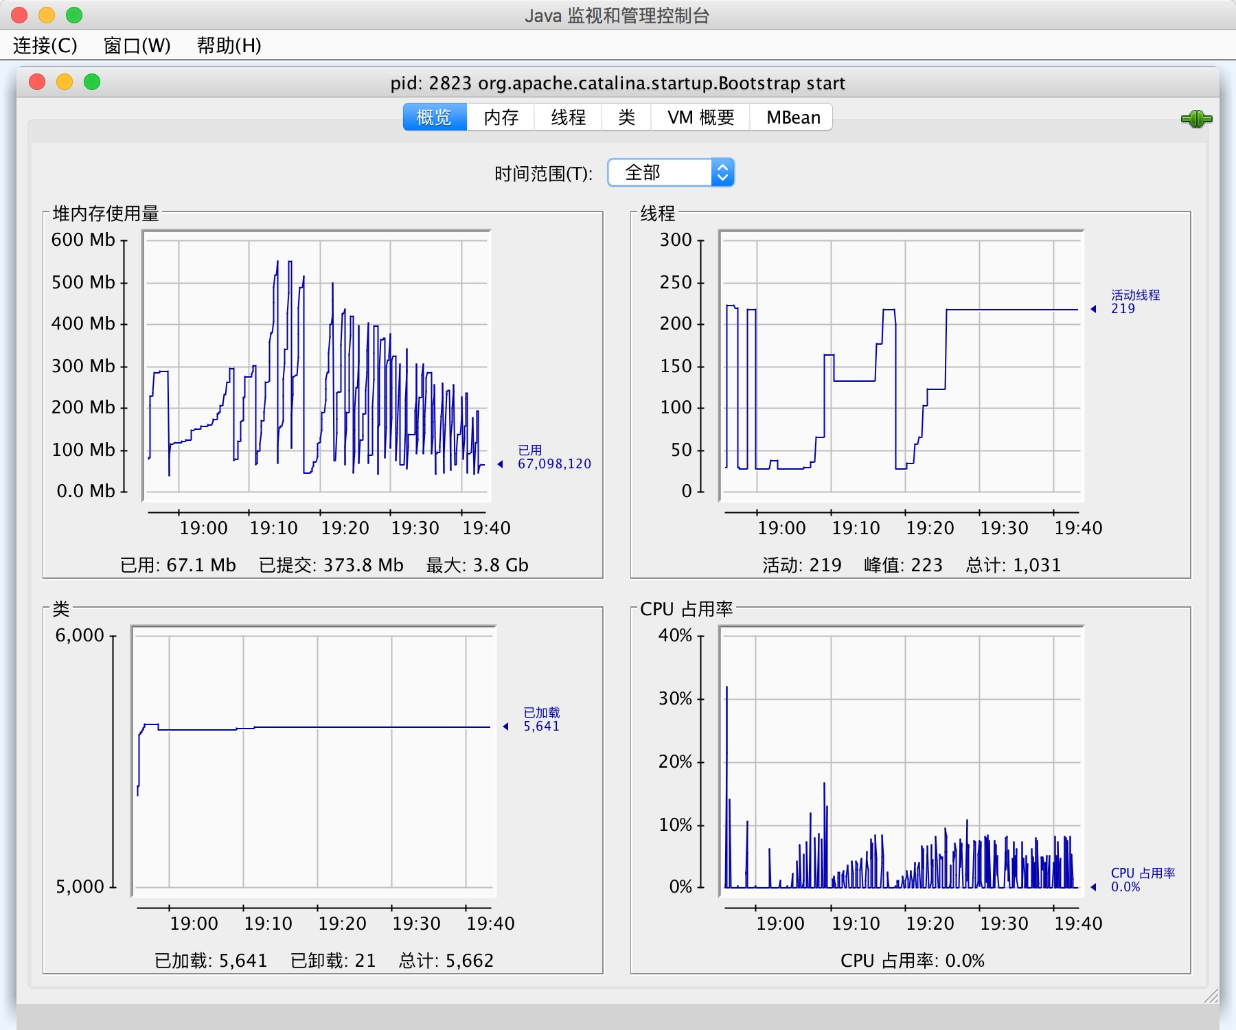This screenshot has height=1030, width=1236.
Task: Open the 时间范围 dropdown set to 全部
Action: tap(671, 172)
